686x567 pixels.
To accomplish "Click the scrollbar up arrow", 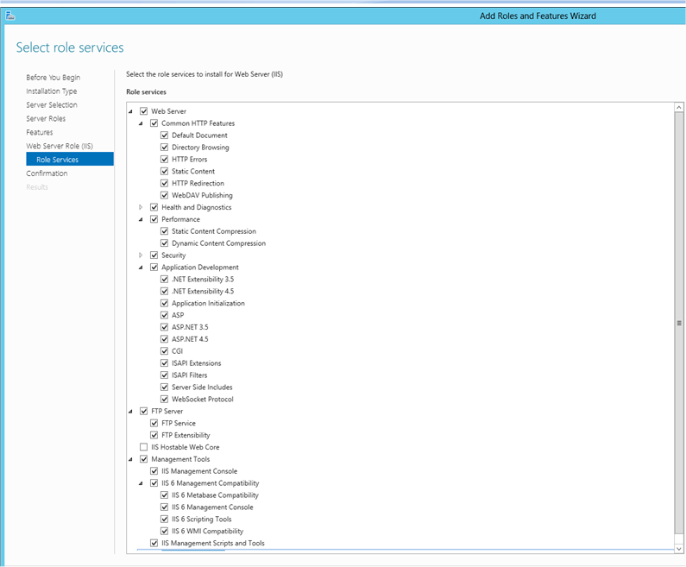I will click(x=679, y=107).
